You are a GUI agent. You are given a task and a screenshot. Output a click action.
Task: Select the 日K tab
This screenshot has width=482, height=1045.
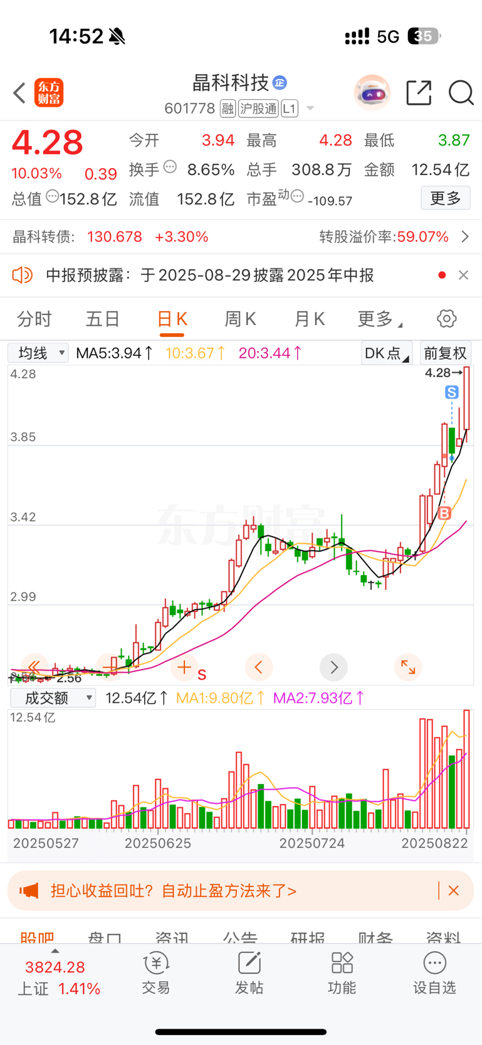172,319
